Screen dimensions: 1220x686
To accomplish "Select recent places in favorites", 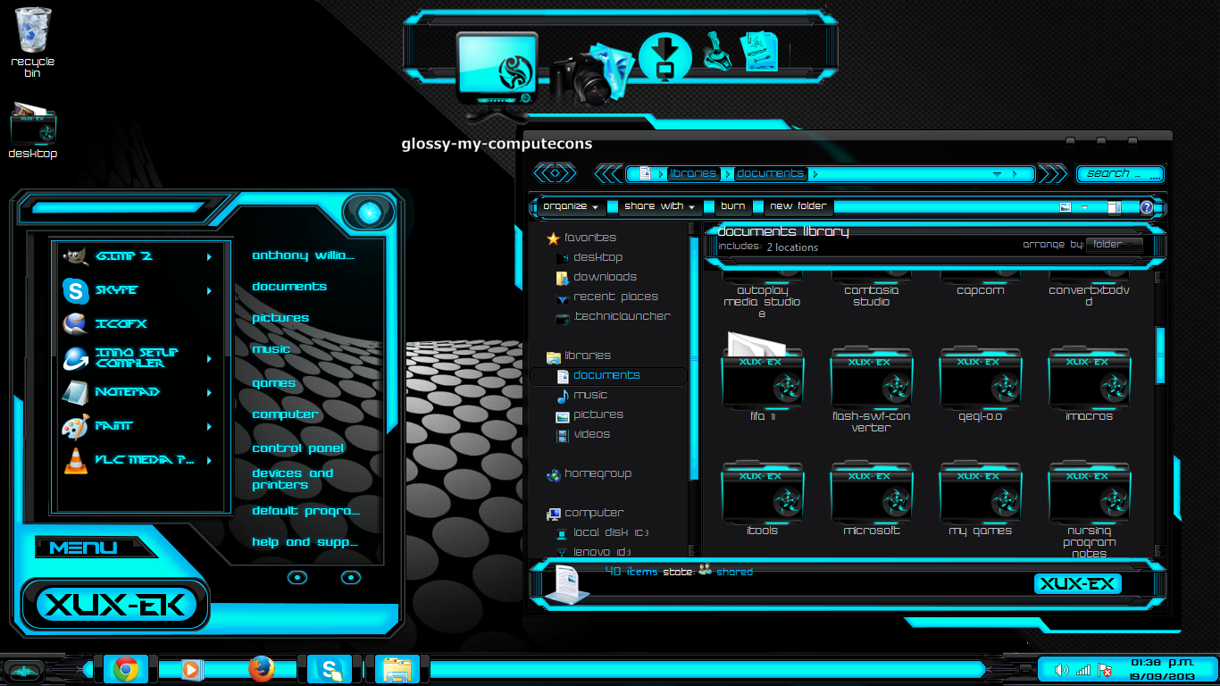I will [606, 297].
